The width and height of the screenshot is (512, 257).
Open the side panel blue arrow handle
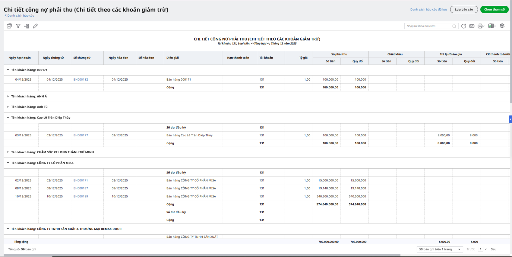click(510, 119)
